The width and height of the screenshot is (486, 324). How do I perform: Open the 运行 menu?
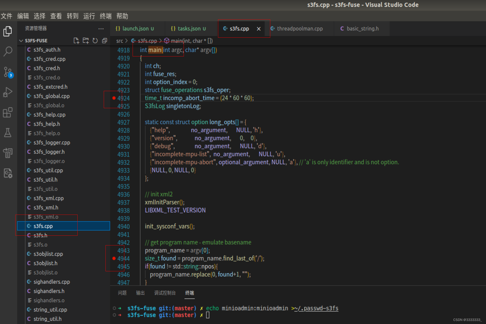(89, 16)
